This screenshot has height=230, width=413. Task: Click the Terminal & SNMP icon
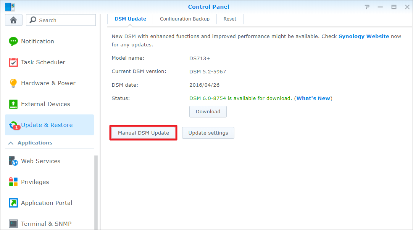13,224
